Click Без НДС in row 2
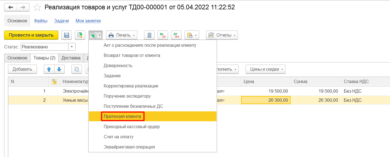This screenshot has height=157, width=390. (366, 100)
